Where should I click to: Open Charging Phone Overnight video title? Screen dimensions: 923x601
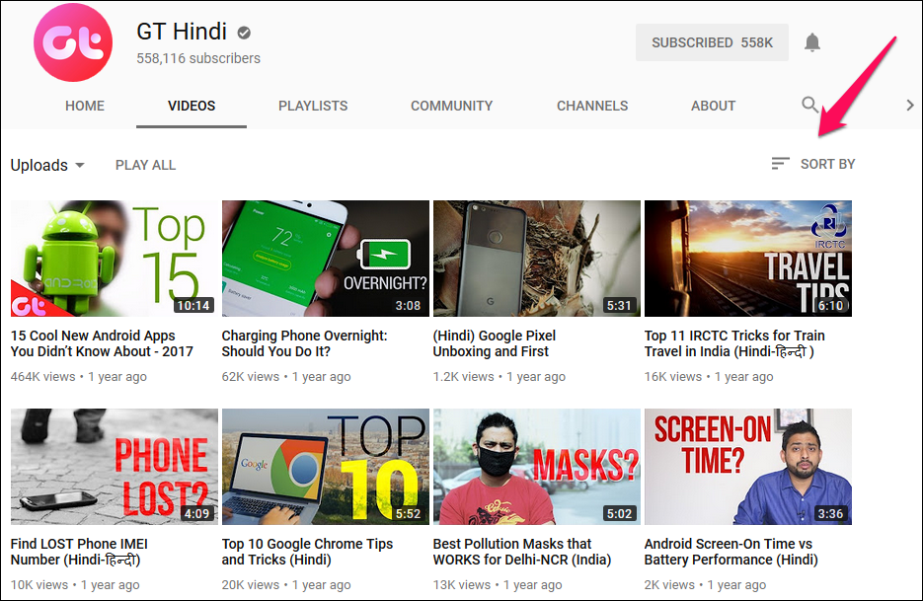(x=304, y=343)
